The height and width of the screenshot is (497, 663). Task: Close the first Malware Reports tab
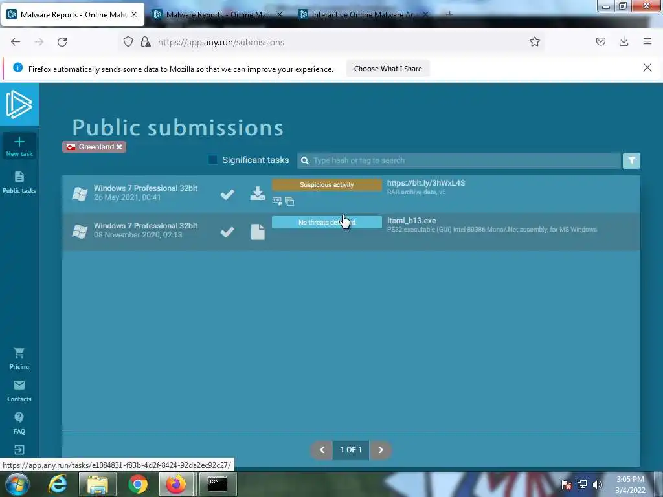134,14
